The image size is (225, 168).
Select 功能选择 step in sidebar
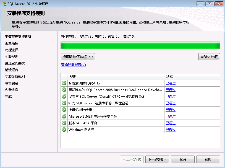[x=12, y=50]
